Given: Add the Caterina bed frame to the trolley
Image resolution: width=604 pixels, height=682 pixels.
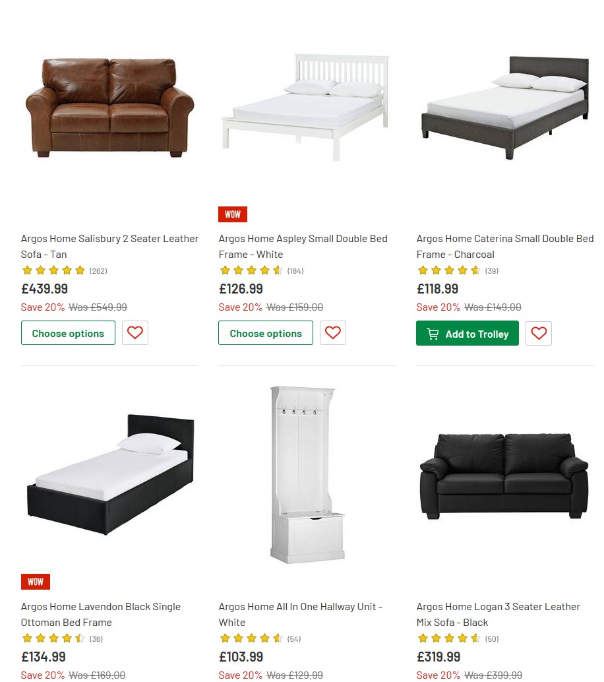Looking at the screenshot, I should [x=468, y=334].
